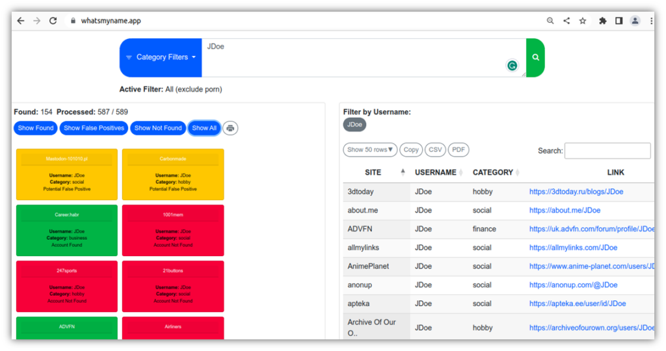Reload the whatsmyname.app page

point(53,20)
